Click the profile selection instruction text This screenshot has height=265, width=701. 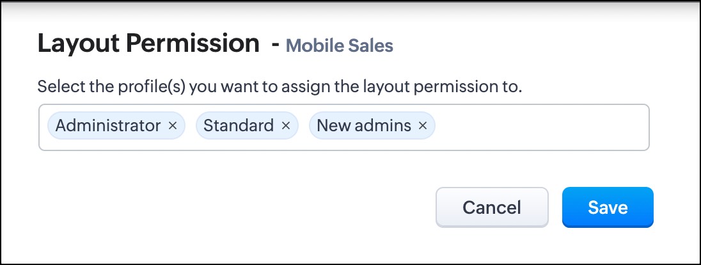pyautogui.click(x=280, y=86)
